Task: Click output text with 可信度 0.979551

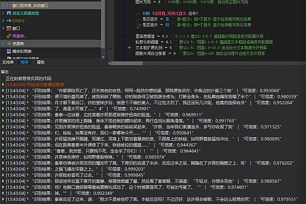Action: coord(151,199)
